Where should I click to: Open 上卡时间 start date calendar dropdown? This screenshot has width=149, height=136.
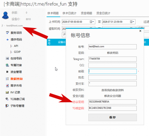point(92,22)
